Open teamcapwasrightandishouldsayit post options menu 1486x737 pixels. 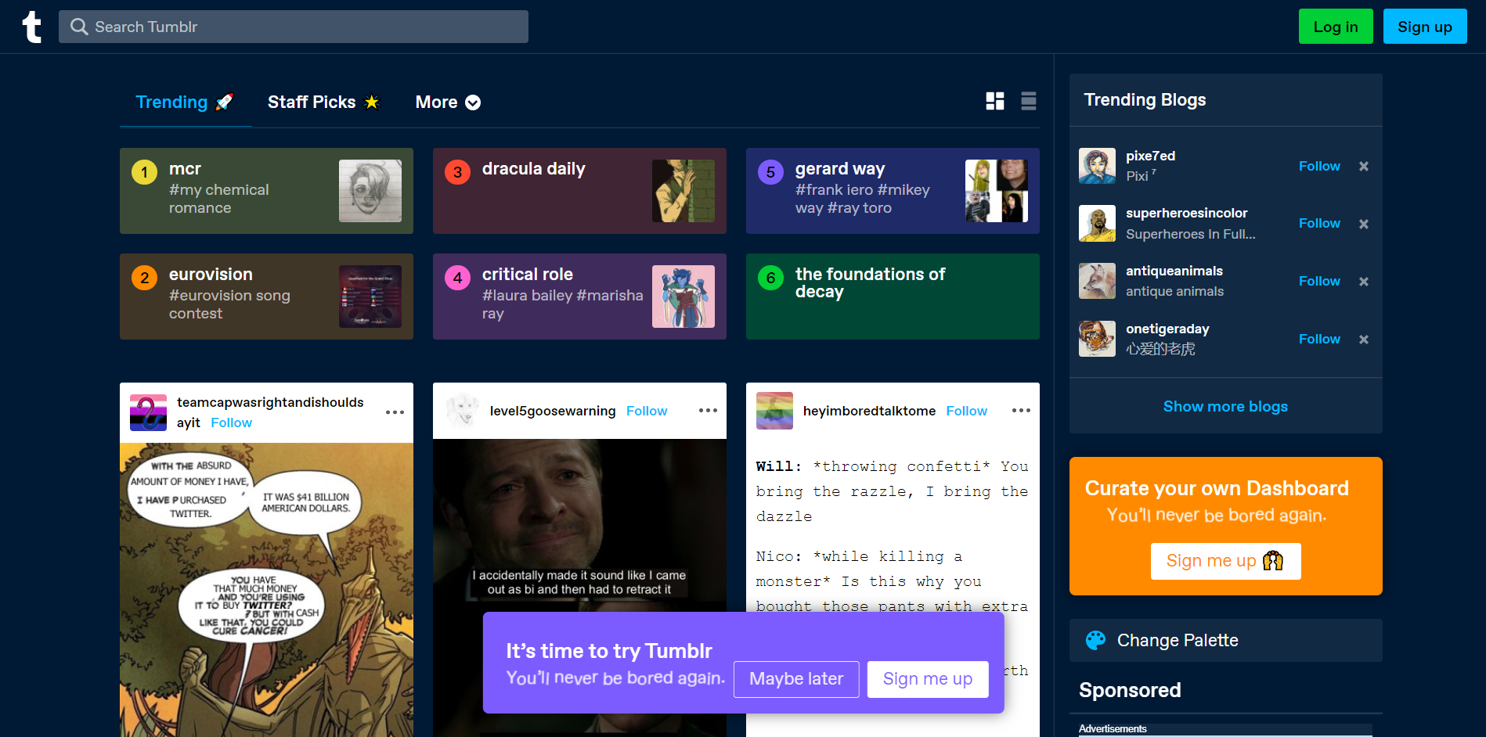pos(395,412)
